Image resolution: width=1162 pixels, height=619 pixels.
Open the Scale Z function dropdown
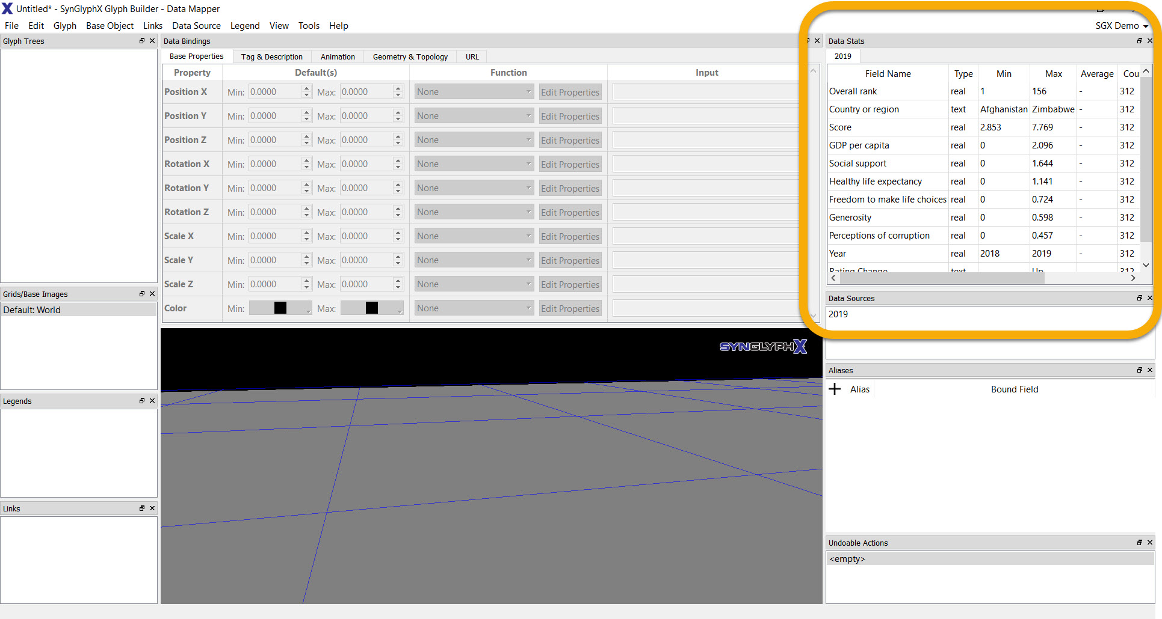pos(474,284)
